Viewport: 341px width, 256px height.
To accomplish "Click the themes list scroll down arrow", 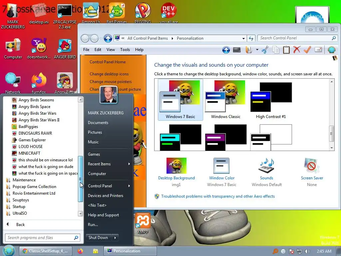I will (332, 148).
